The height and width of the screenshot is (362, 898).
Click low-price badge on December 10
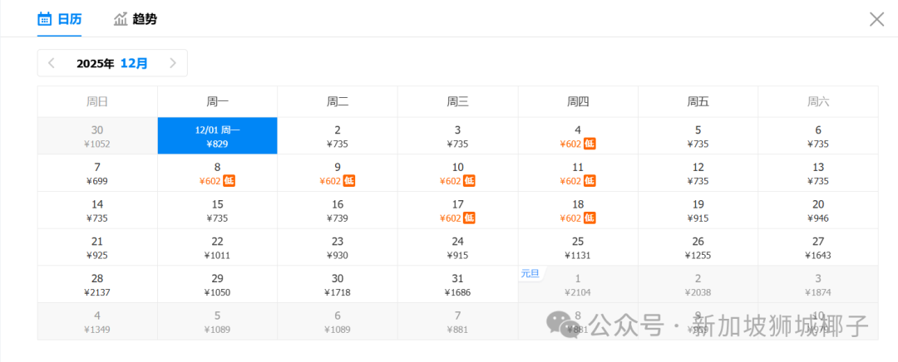pyautogui.click(x=469, y=181)
